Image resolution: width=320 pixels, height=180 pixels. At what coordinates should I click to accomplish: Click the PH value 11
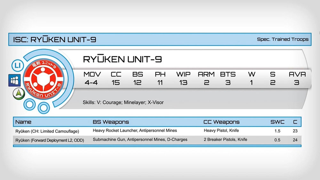pos(160,82)
